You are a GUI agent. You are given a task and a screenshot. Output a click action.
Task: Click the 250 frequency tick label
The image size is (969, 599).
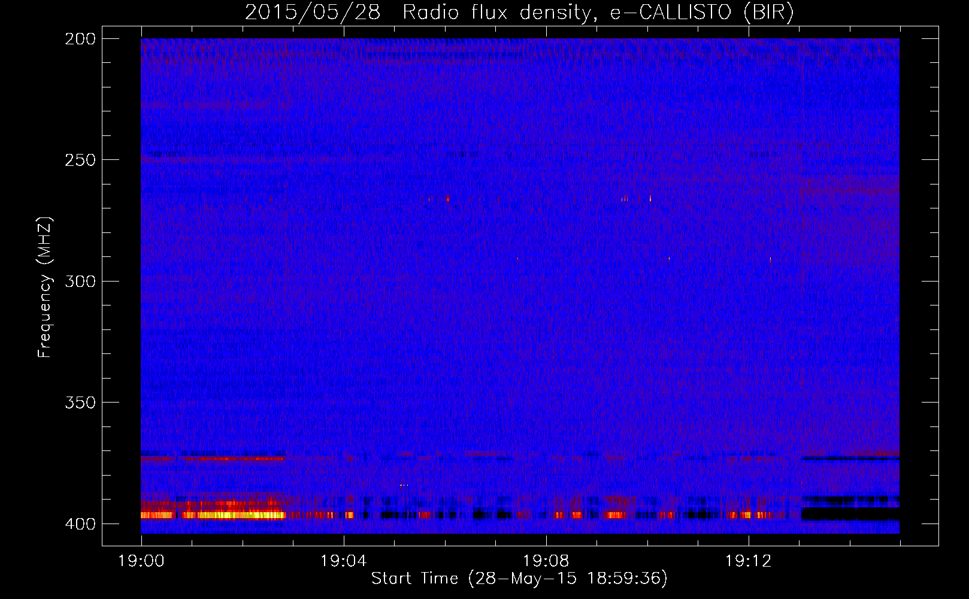(x=80, y=160)
